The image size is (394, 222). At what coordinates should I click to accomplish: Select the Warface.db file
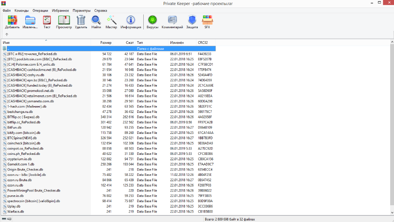point(16,211)
